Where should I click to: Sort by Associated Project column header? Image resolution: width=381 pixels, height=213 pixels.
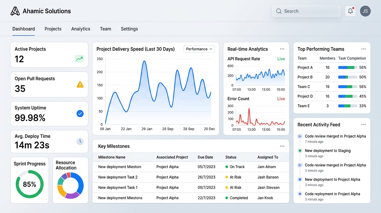coord(172,157)
